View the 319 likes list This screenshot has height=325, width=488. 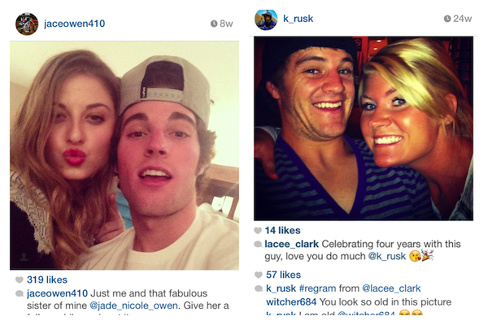(47, 280)
